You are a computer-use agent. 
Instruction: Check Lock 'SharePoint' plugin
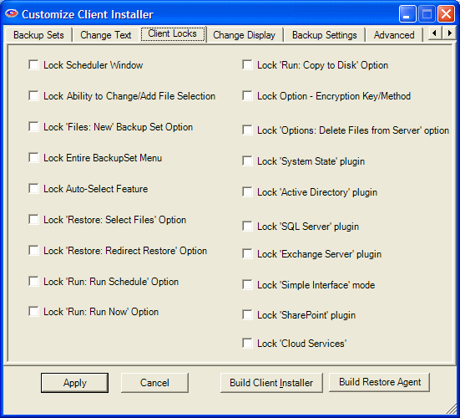click(x=247, y=315)
